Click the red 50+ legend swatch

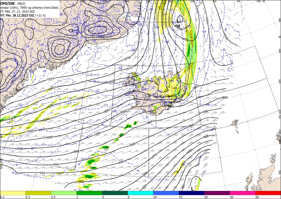tap(268, 193)
